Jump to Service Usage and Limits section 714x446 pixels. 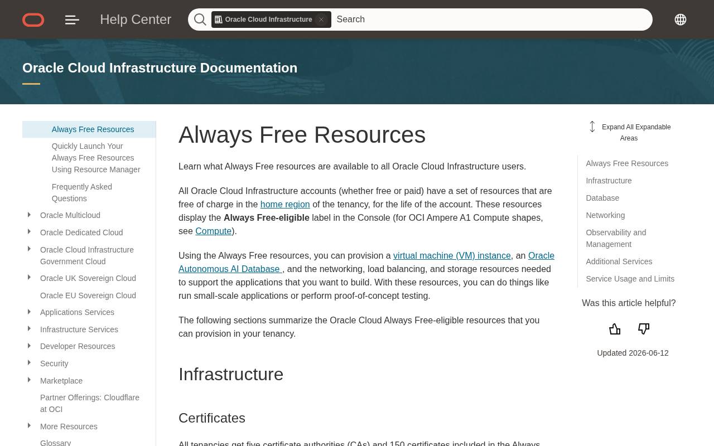point(630,279)
